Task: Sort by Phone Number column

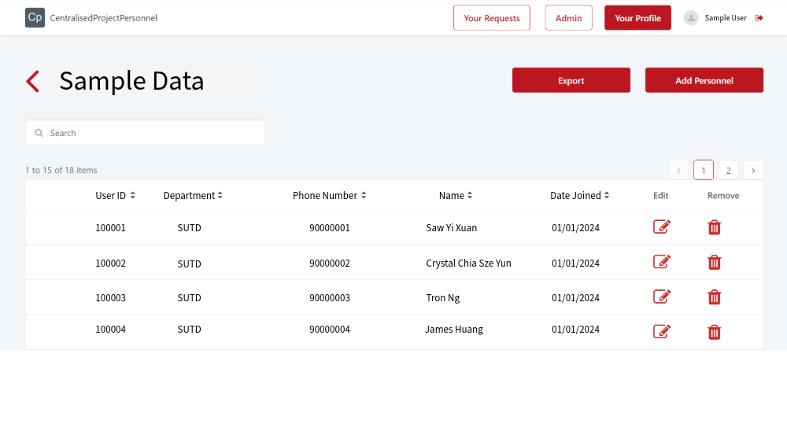Action: click(329, 195)
